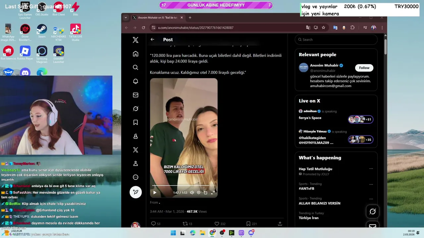Expand the video to fullscreen
The width and height of the screenshot is (424, 238).
pyautogui.click(x=213, y=192)
